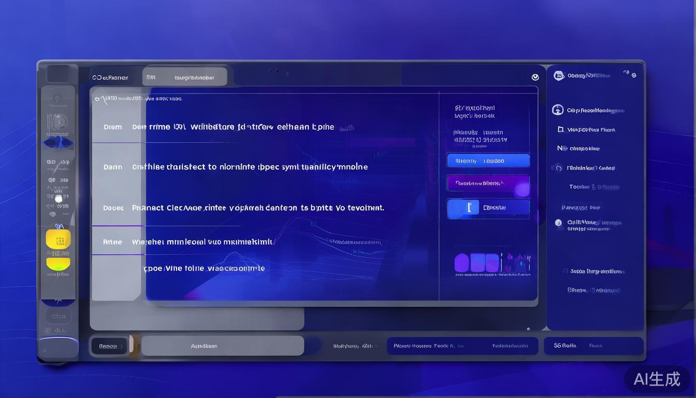Switch to the 'CO esPaoner' tab
Viewport: 696px width, 398px height.
pos(110,78)
